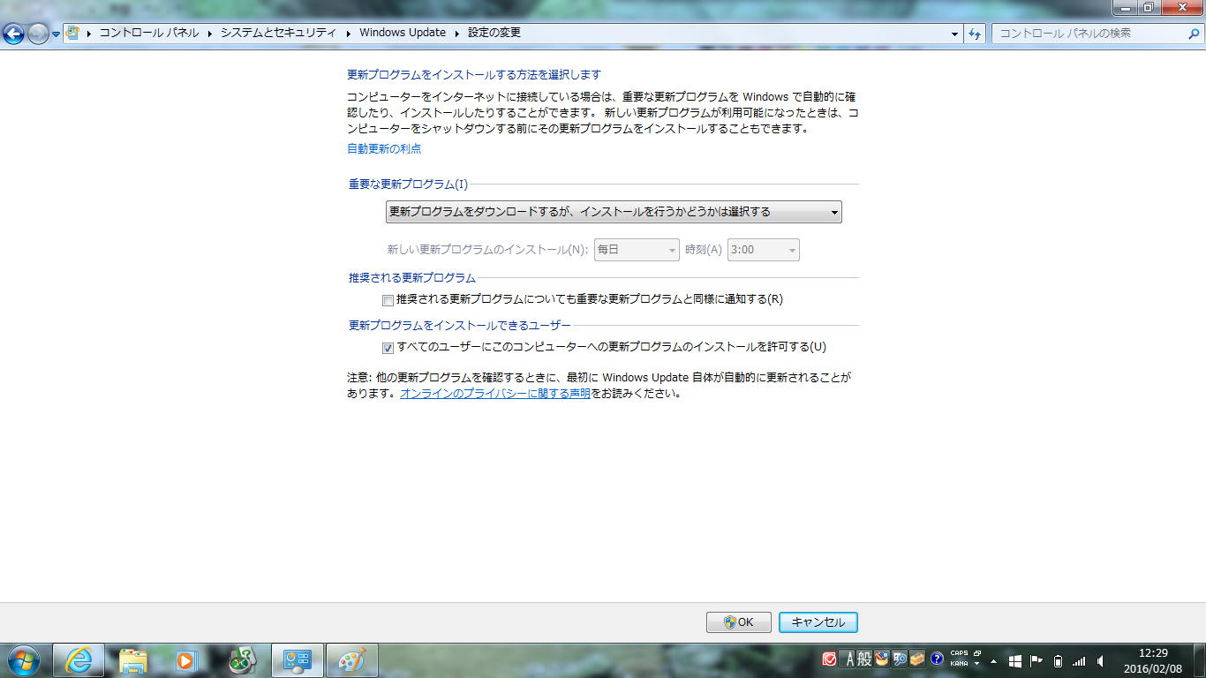Click the address bar refresh button
1206x678 pixels.
coord(975,34)
